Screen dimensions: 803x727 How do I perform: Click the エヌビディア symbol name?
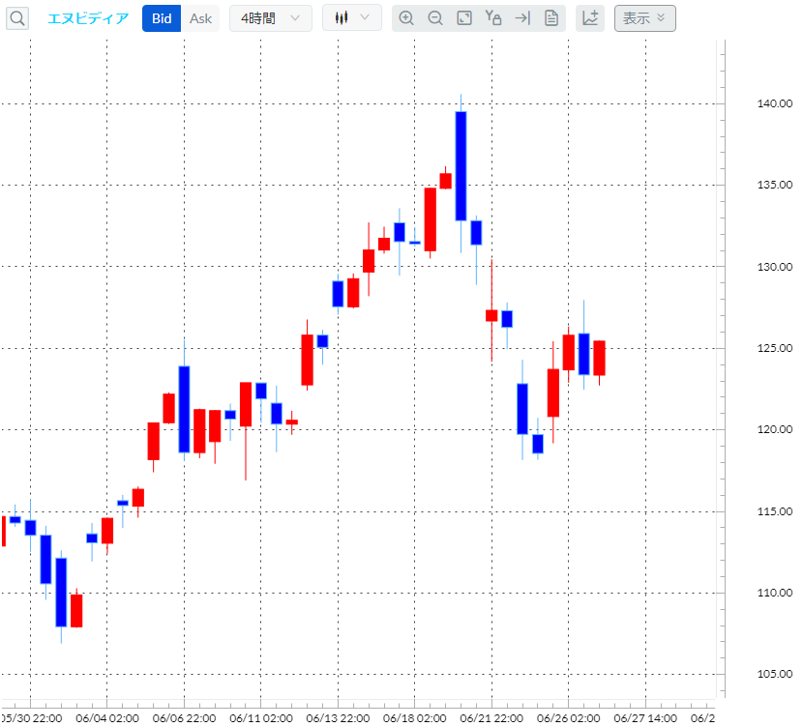(88, 19)
